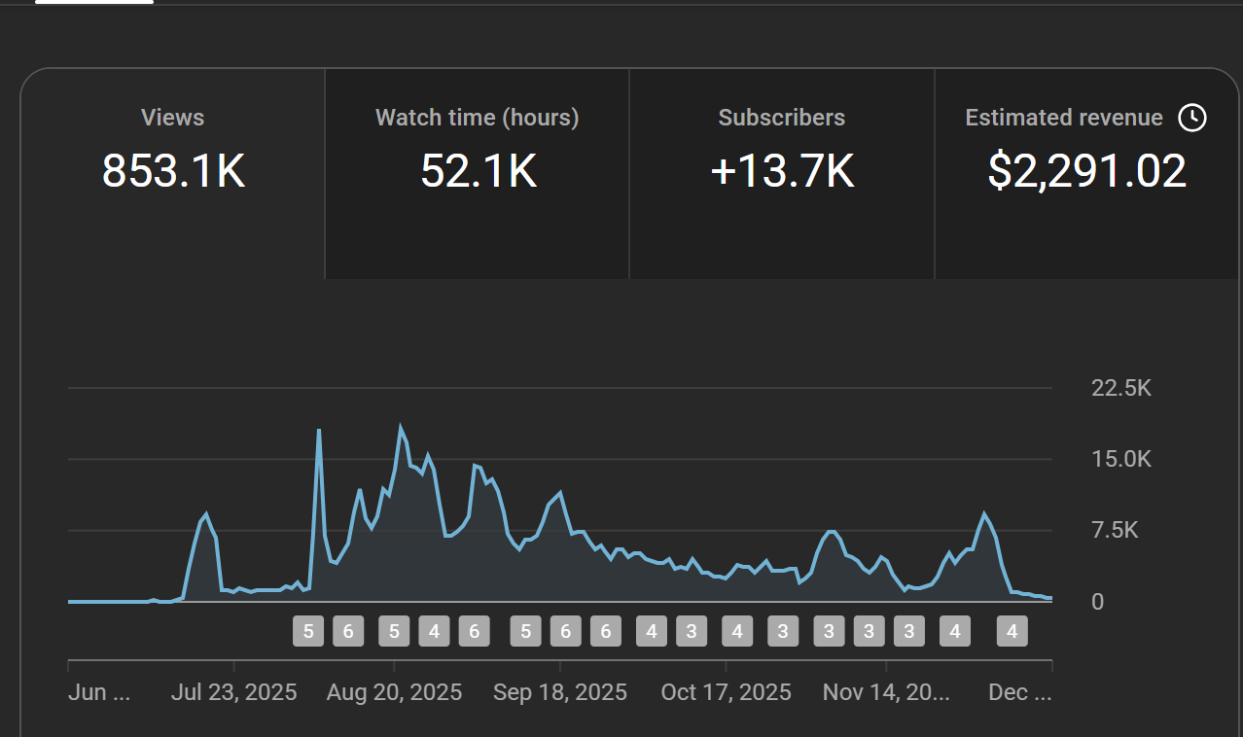The height and width of the screenshot is (737, 1243).
Task: Select the Views metric tab
Action: tap(173, 173)
